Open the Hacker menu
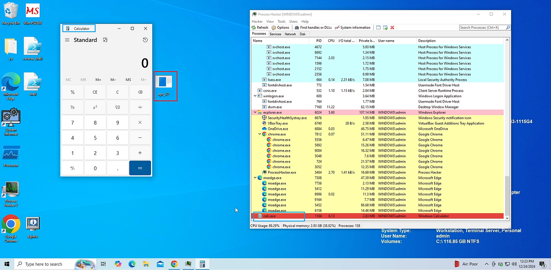This screenshot has height=270, width=551. point(257,21)
